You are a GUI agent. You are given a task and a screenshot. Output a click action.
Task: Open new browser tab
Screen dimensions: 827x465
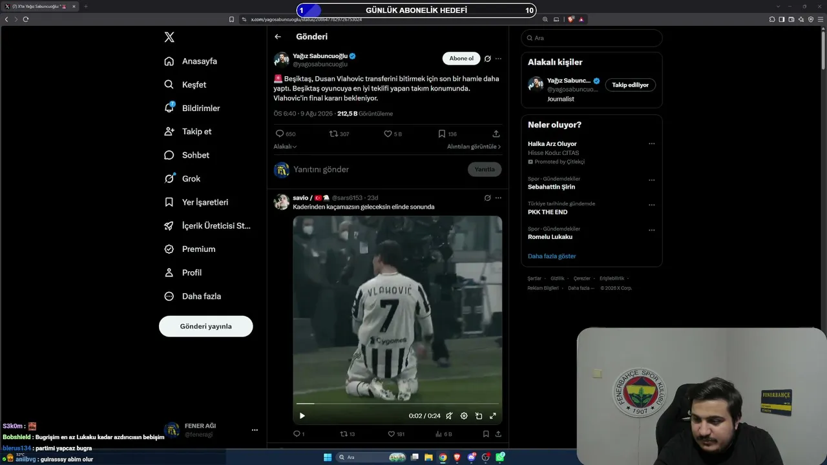point(85,6)
